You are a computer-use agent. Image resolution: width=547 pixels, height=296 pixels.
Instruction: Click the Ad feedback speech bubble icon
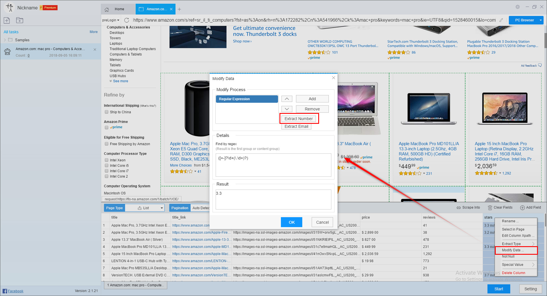tap(540, 65)
